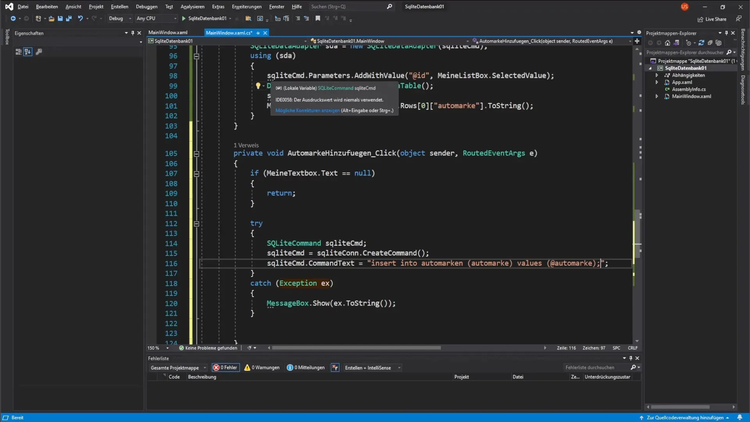
Task: Click the undo arrow icon
Action: point(80,18)
